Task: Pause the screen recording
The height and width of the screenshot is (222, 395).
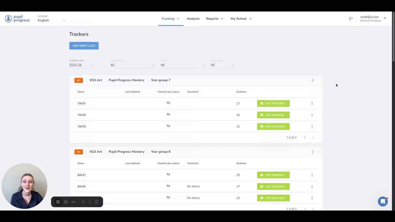Action: 66,202
